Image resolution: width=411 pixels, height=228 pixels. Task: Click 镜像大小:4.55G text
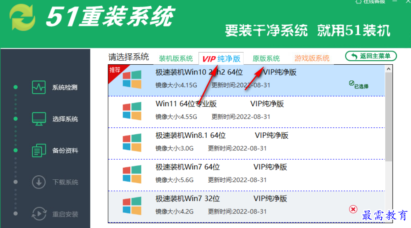point(176,117)
